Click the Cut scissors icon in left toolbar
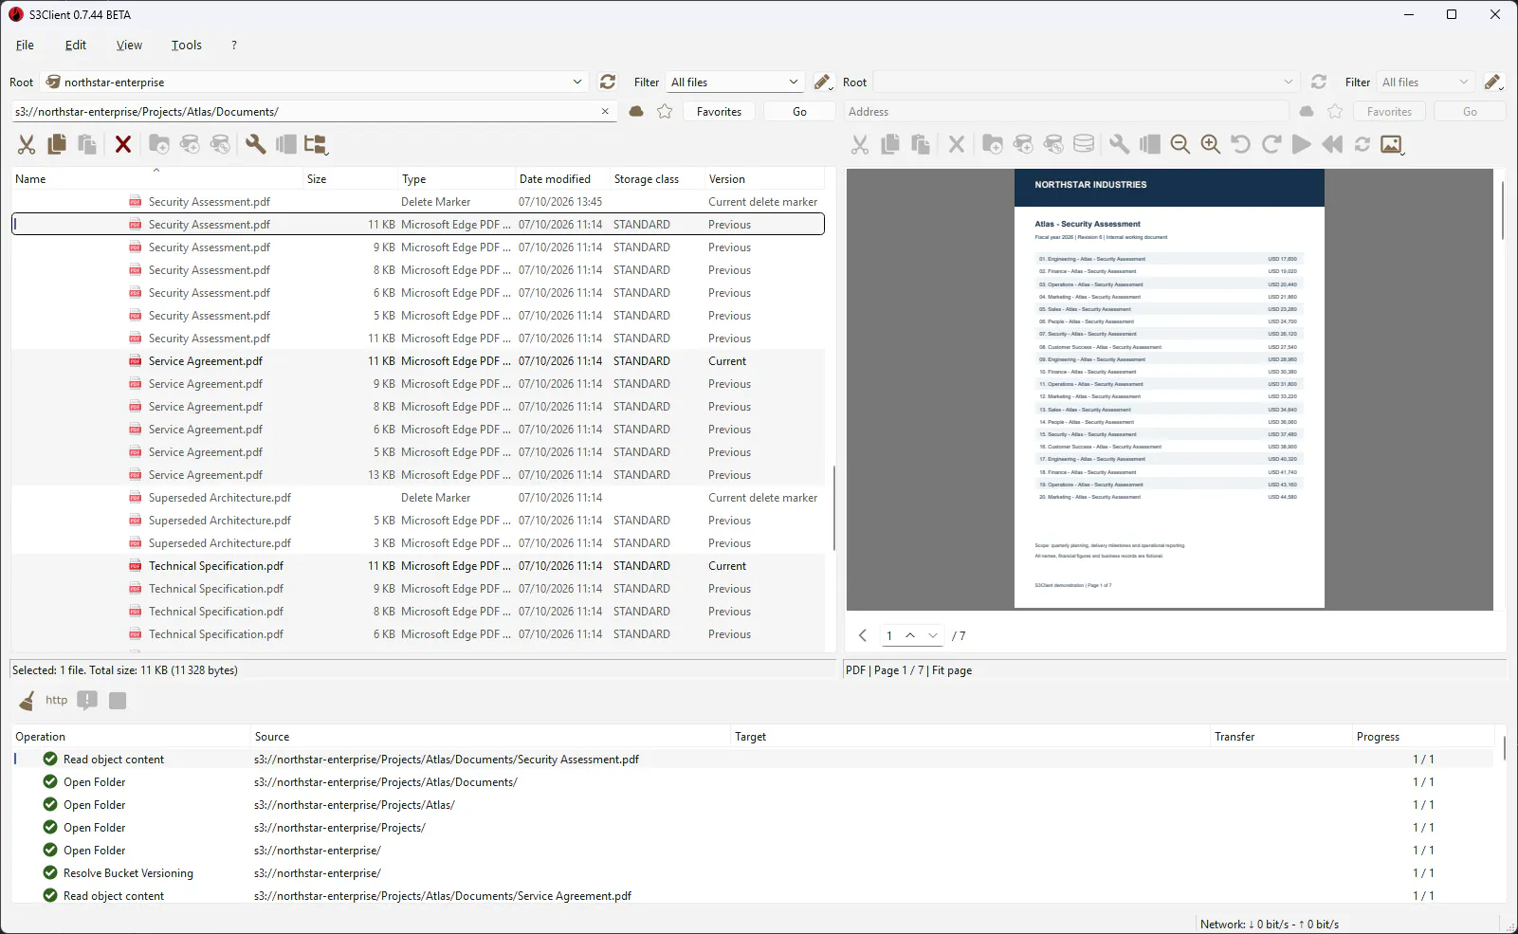The height and width of the screenshot is (934, 1518). click(27, 144)
